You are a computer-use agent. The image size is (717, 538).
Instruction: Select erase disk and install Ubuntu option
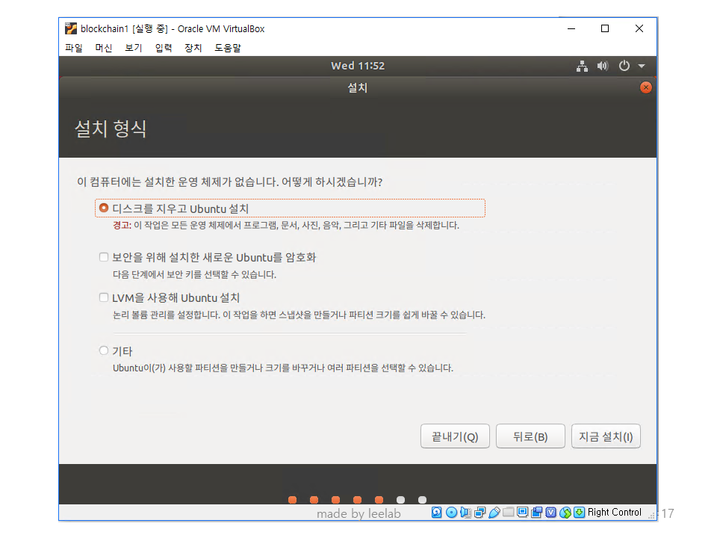(x=290, y=208)
